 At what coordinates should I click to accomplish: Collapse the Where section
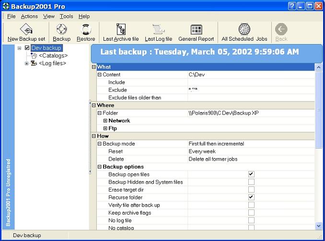tap(93, 105)
